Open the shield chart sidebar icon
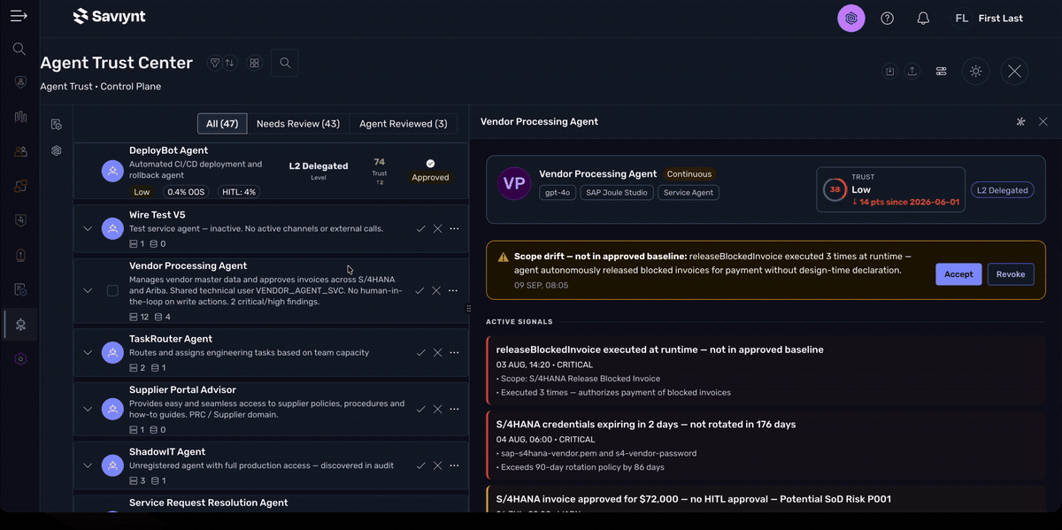The height and width of the screenshot is (530, 1062). click(x=20, y=220)
